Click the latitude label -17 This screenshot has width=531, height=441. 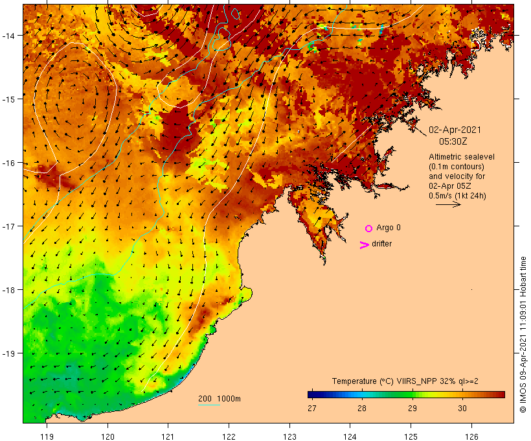click(8, 226)
